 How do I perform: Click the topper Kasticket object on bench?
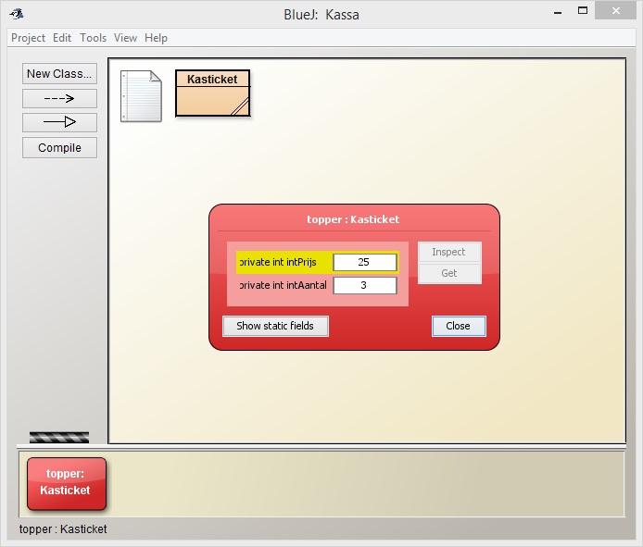[67, 484]
